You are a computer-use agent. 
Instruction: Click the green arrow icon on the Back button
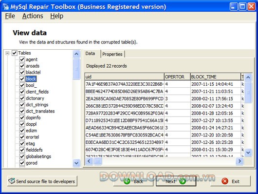coord(127,181)
